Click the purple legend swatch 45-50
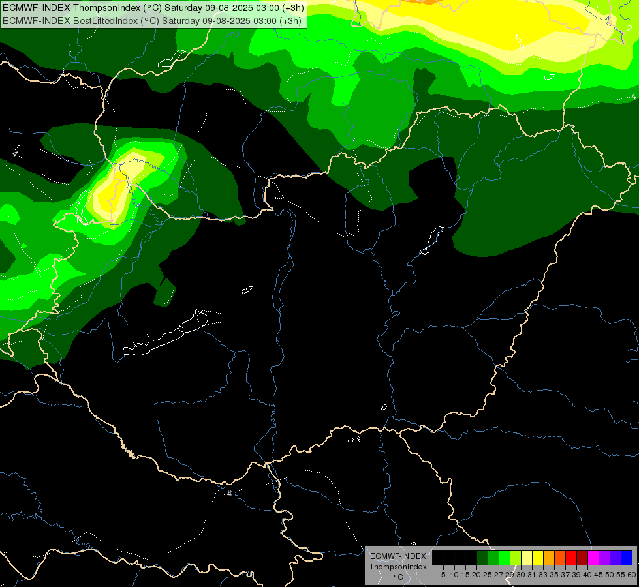639x587 pixels. click(x=604, y=558)
